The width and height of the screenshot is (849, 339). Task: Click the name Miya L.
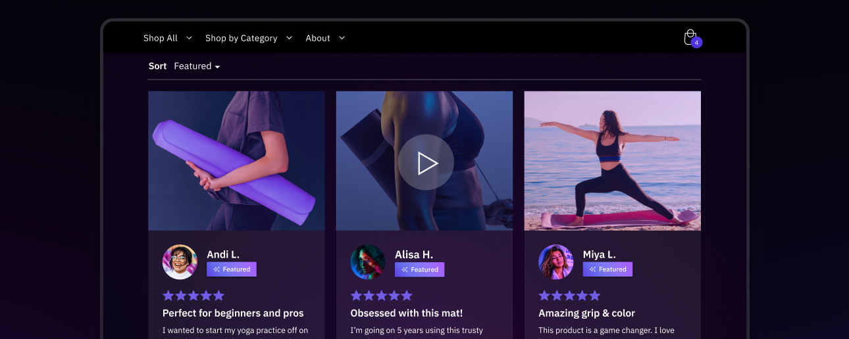[x=600, y=254]
